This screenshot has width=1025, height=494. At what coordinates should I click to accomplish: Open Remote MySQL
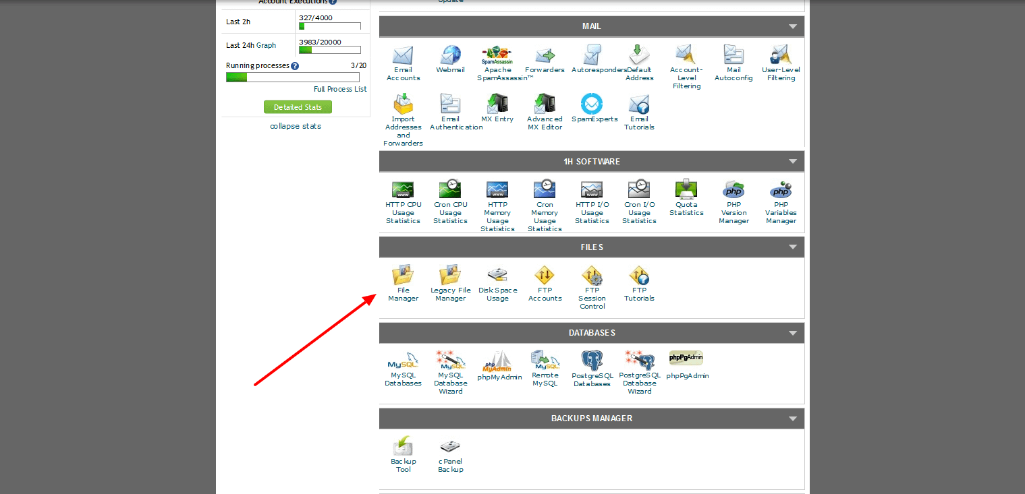[545, 369]
